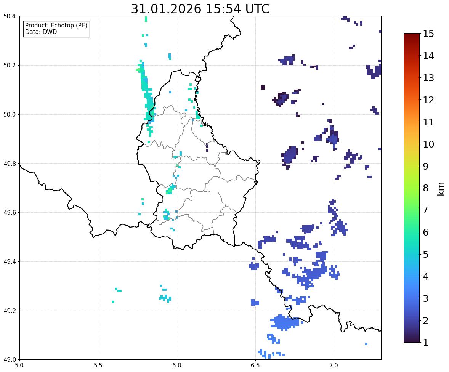The width and height of the screenshot is (449, 372).
Task: Click the 'Data: DWD' label
Action: click(41, 32)
